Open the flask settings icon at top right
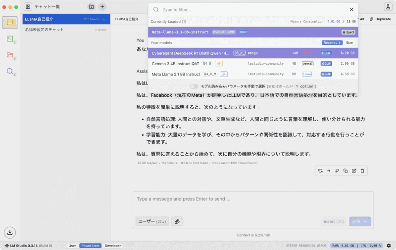 388,7
